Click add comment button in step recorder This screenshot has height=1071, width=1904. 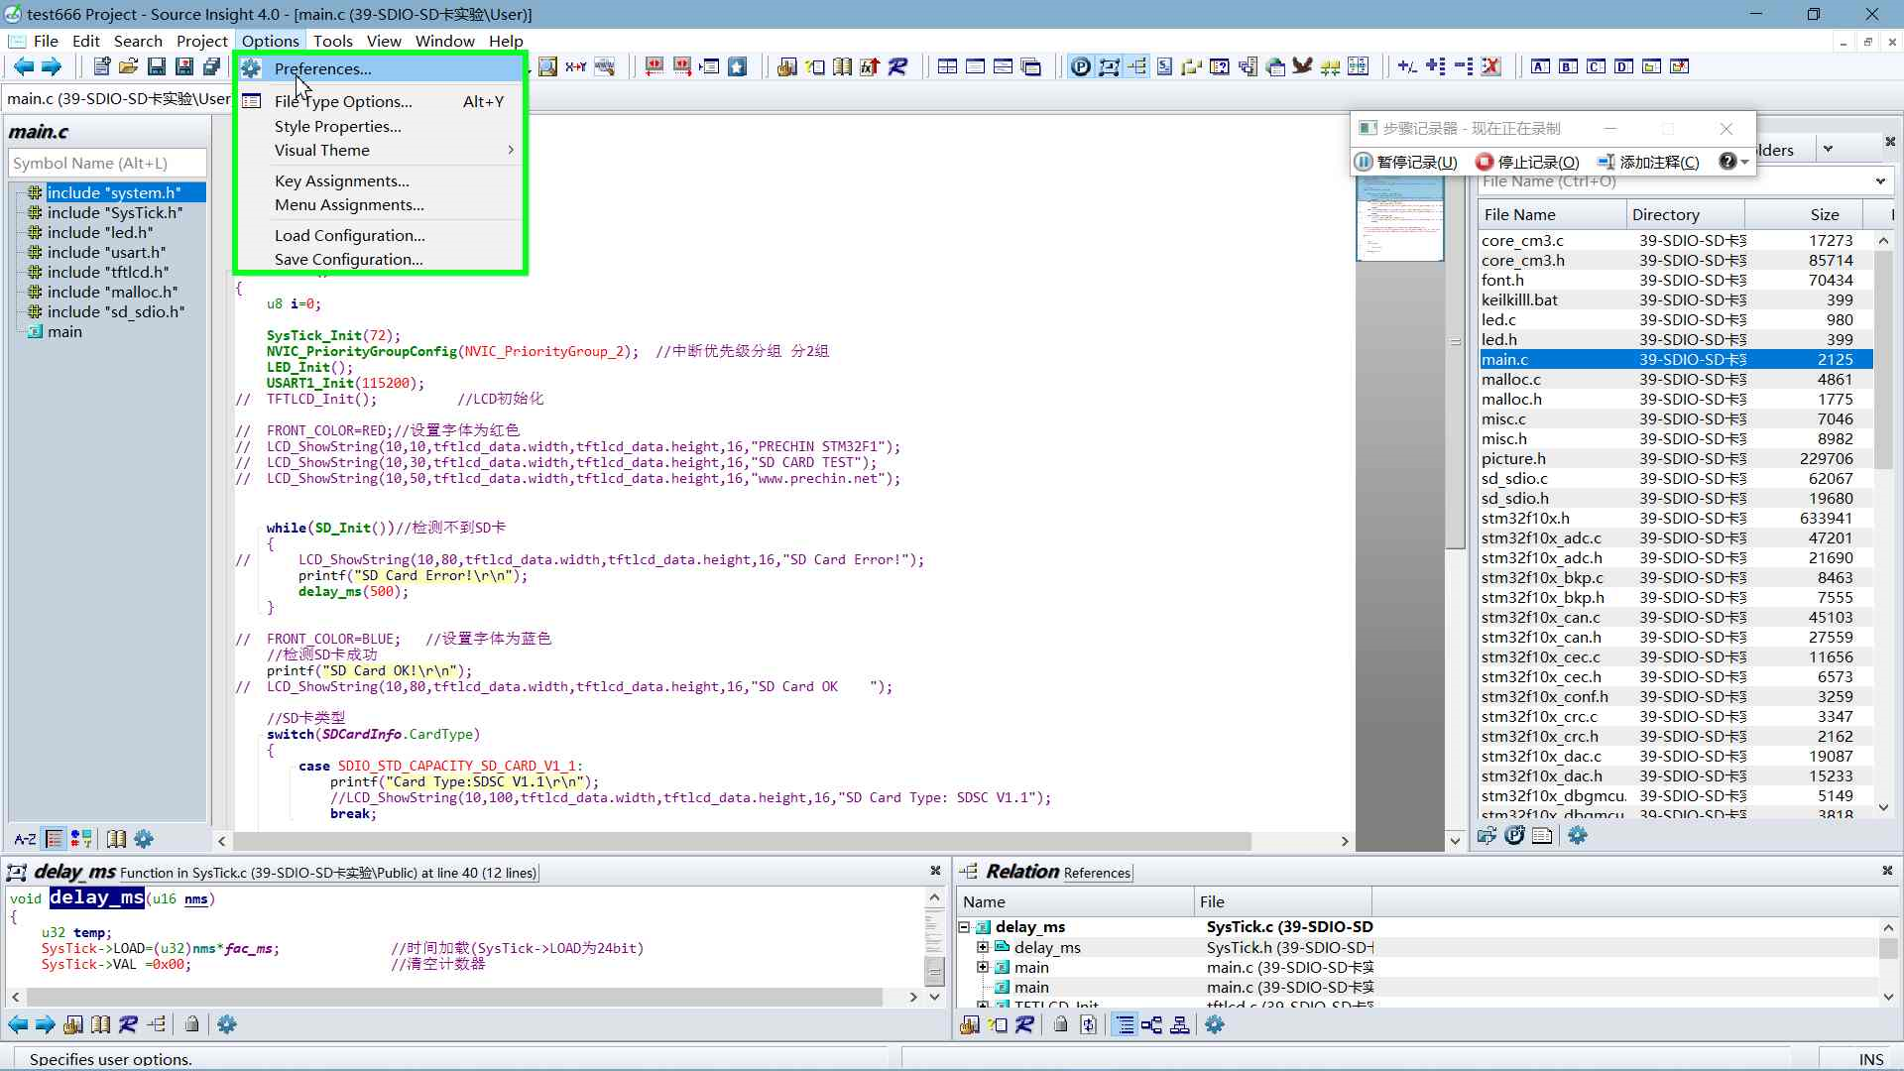click(1648, 162)
